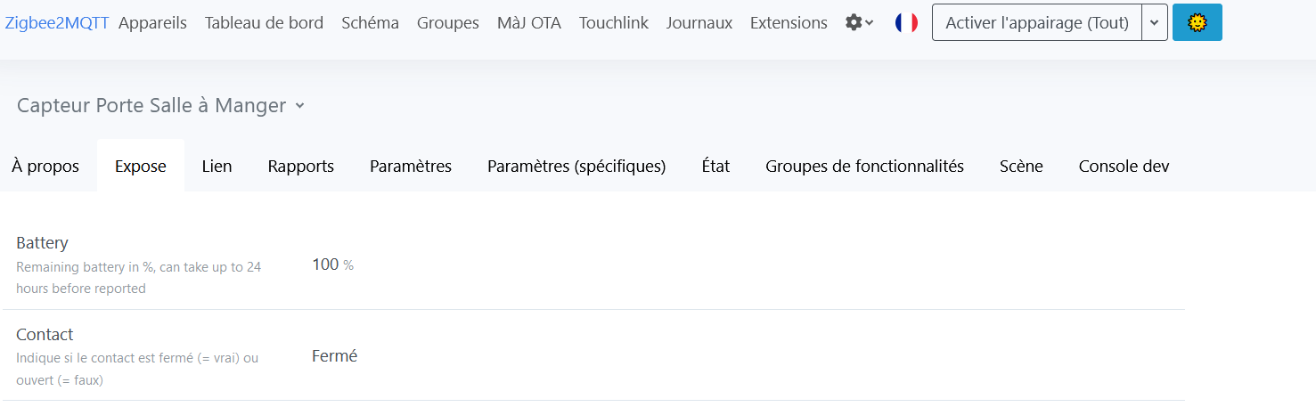Open the Appareils menu

152,23
